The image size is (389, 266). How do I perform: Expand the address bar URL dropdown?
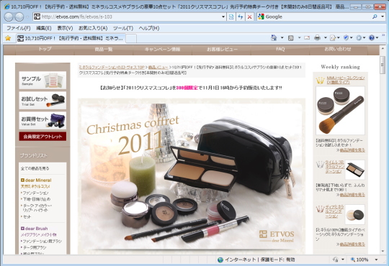223,17
